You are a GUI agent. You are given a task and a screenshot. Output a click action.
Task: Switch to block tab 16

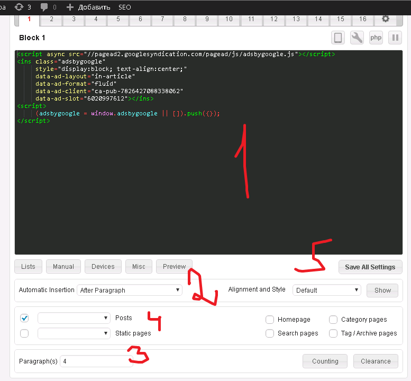point(363,19)
